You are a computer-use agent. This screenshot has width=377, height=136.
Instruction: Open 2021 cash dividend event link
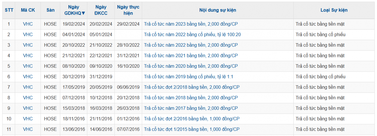(191, 56)
